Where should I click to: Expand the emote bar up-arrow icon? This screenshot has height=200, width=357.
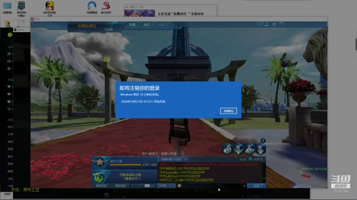click(x=263, y=141)
